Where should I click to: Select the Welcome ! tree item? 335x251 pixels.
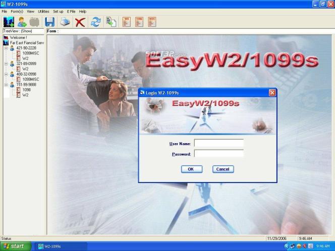18,38
